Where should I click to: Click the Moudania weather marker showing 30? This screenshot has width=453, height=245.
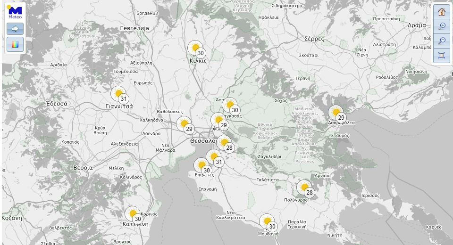click(268, 221)
